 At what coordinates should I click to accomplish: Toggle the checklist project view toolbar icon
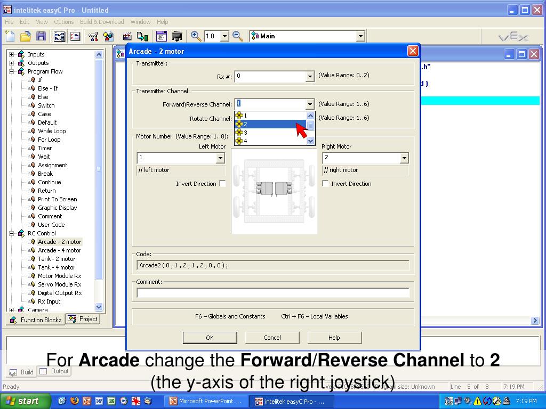[75, 36]
